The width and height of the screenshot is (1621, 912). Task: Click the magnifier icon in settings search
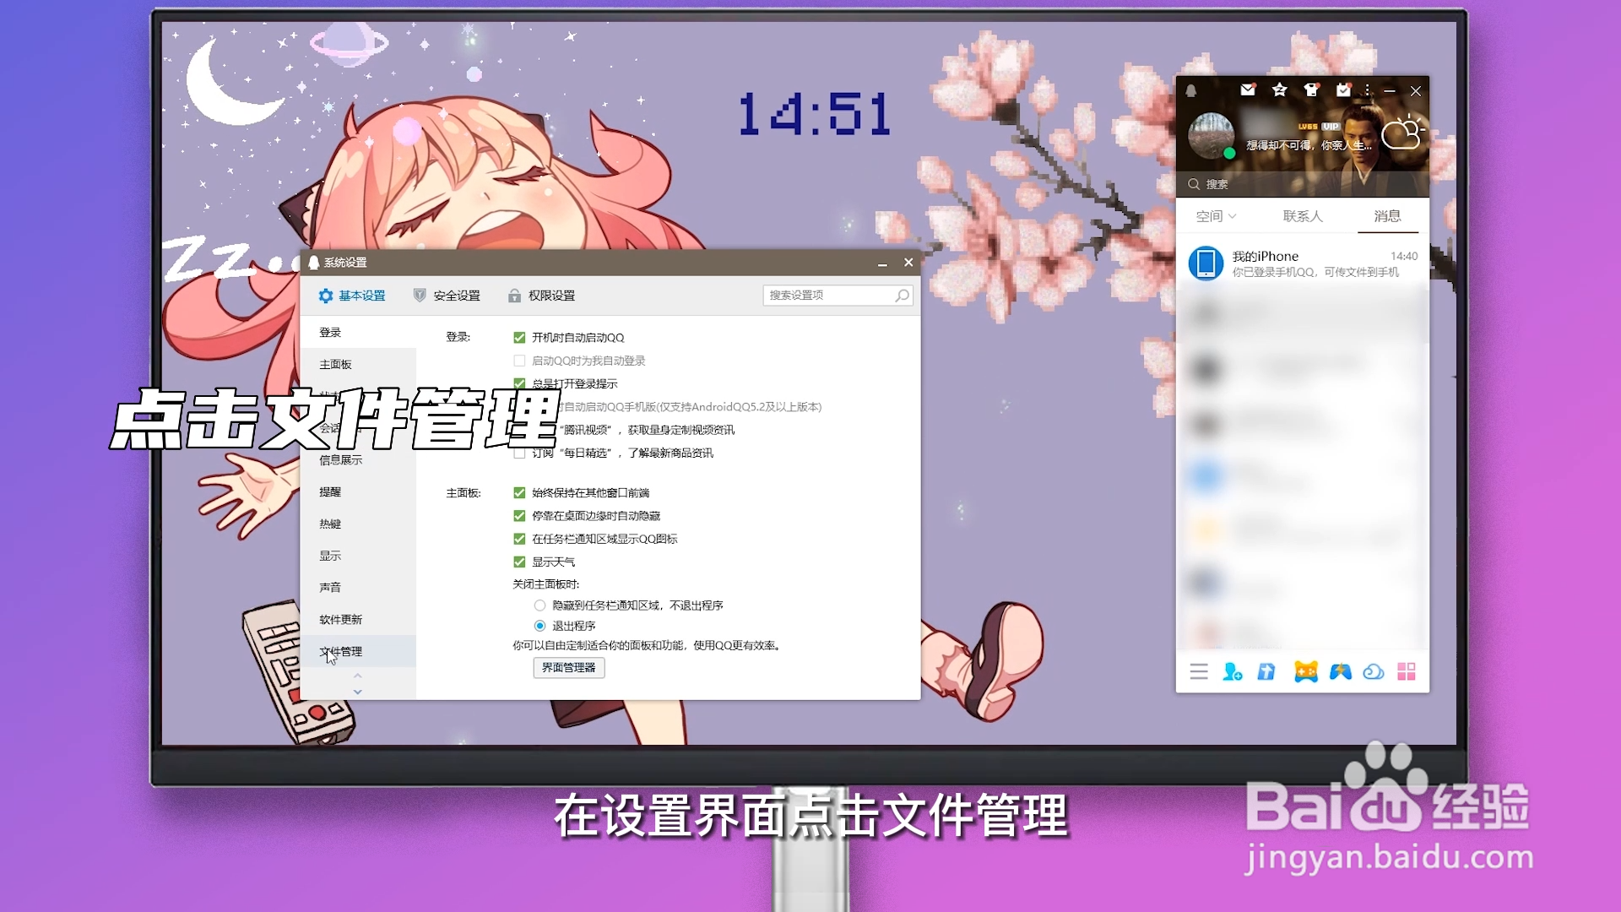(x=902, y=296)
